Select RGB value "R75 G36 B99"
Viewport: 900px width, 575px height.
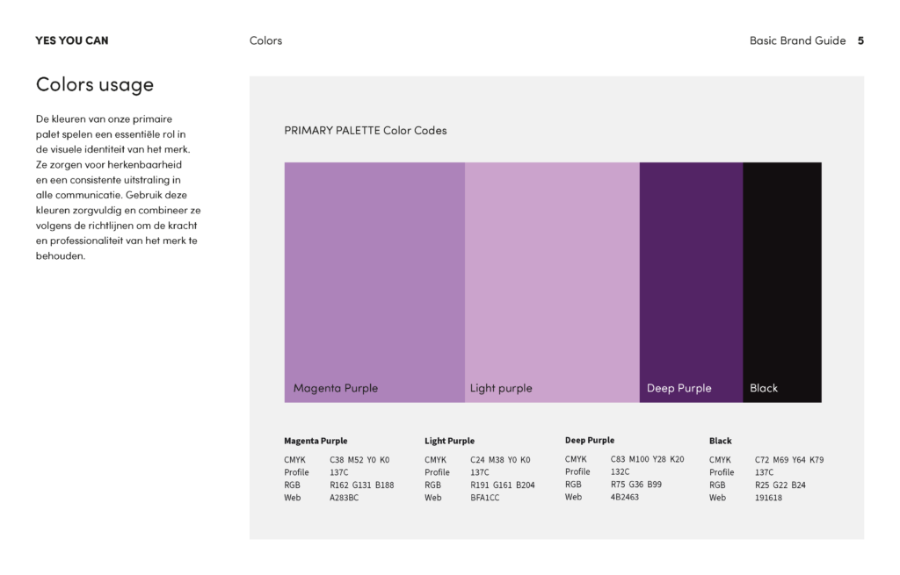(x=636, y=485)
